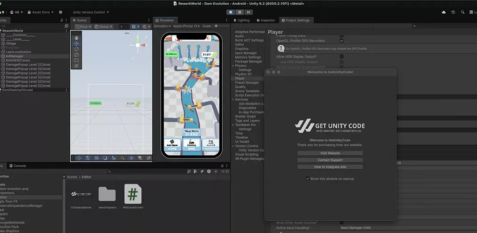Lock the Project panel with padlock icon
The image size is (477, 233).
coord(222,166)
